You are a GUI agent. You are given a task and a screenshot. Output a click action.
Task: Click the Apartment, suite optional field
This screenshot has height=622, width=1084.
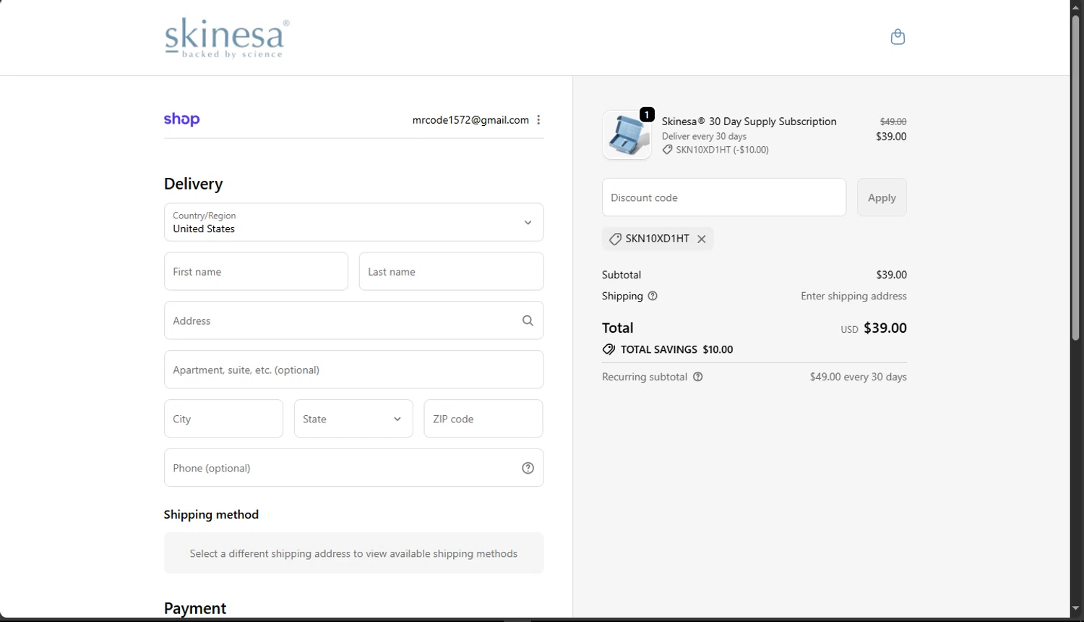point(353,370)
